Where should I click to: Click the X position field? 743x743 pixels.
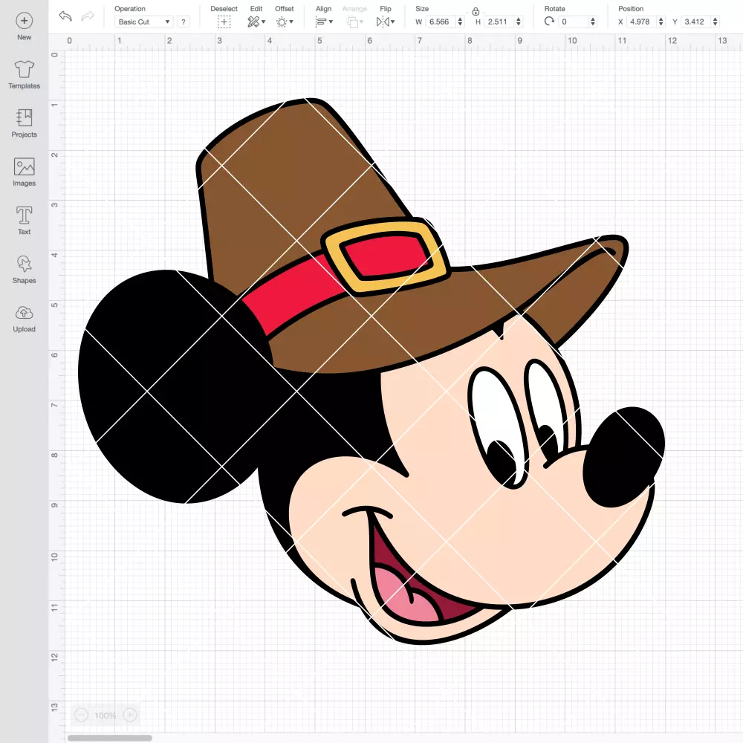[642, 22]
